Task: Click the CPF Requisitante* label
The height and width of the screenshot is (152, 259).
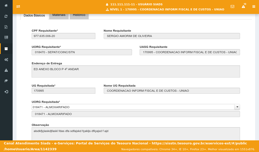Action: 45,31
